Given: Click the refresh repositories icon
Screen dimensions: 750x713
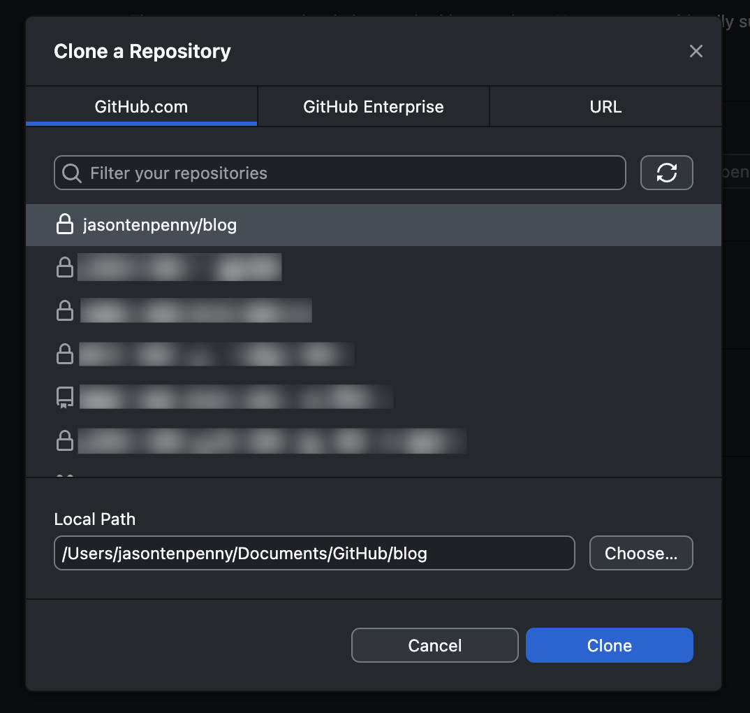Looking at the screenshot, I should (x=667, y=173).
